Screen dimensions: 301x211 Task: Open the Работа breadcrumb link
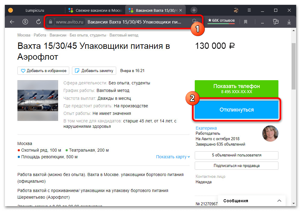pyautogui.click(x=40, y=35)
